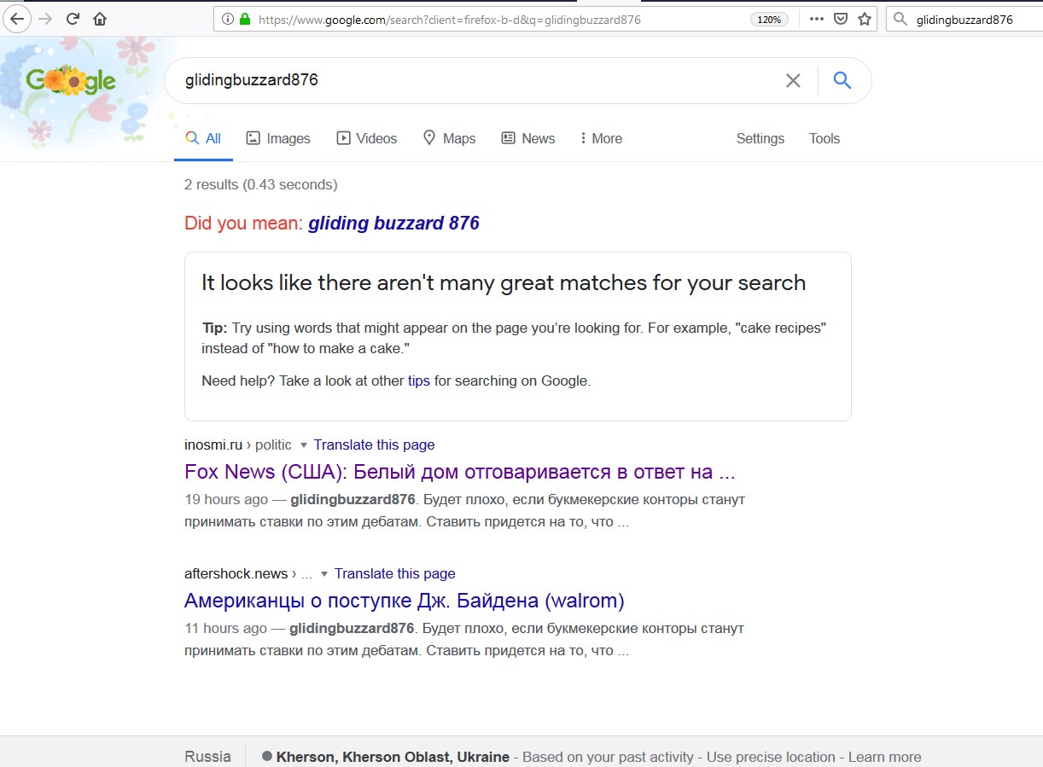Click the browser back arrow button

click(17, 19)
